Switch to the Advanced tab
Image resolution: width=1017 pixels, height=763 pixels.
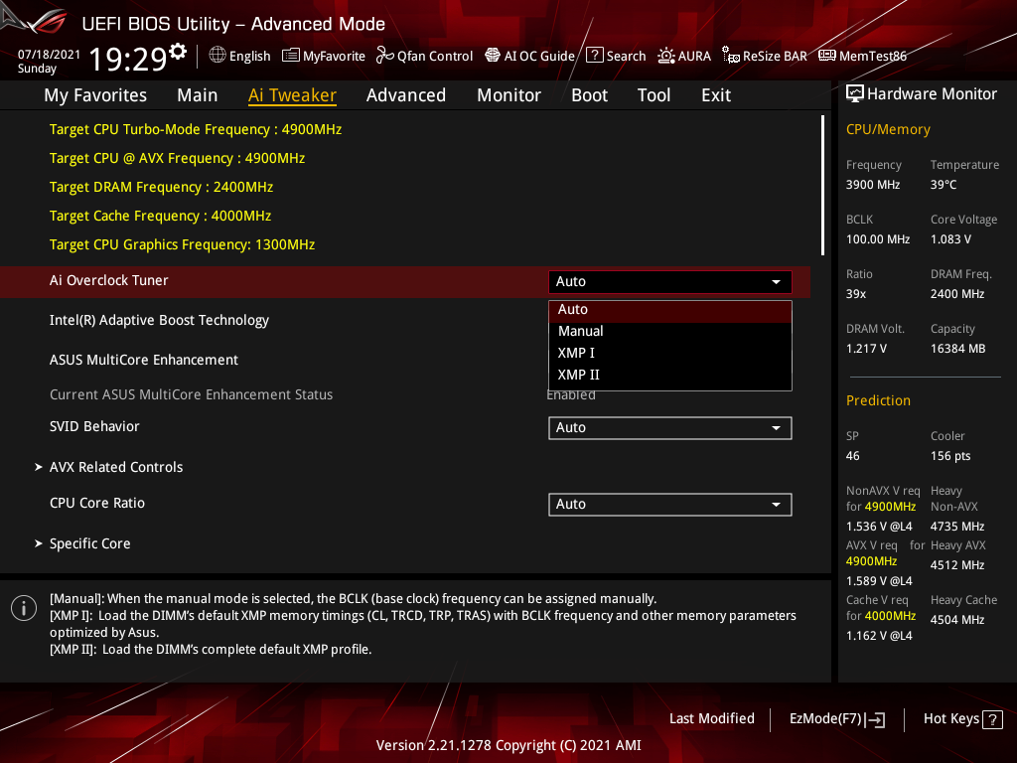click(x=406, y=94)
